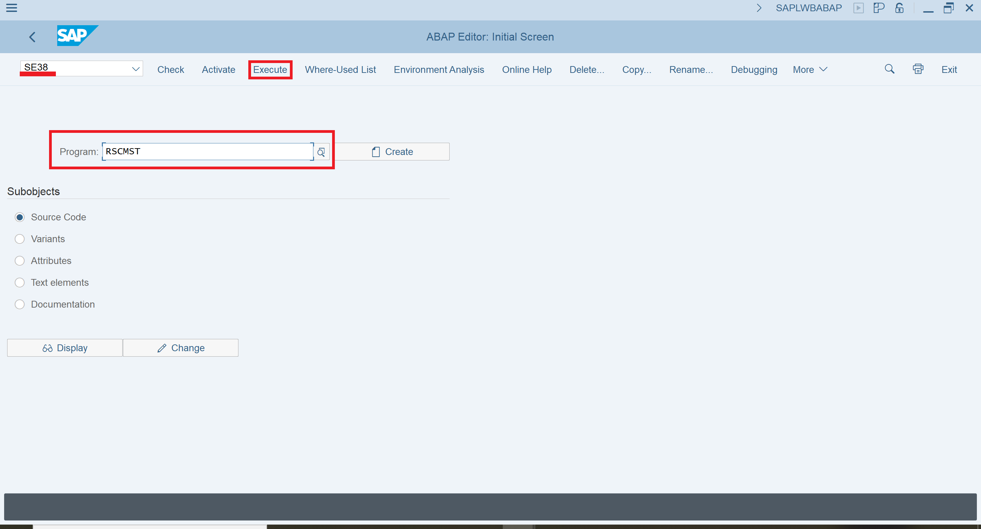Click Execute in the toolbar

coord(270,70)
